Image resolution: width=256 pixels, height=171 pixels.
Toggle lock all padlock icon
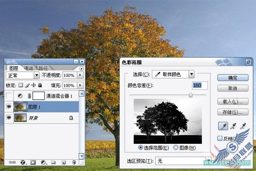pos(40,85)
